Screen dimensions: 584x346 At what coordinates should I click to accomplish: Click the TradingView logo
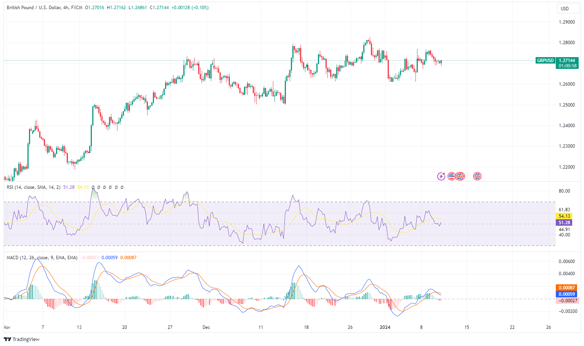click(22, 339)
